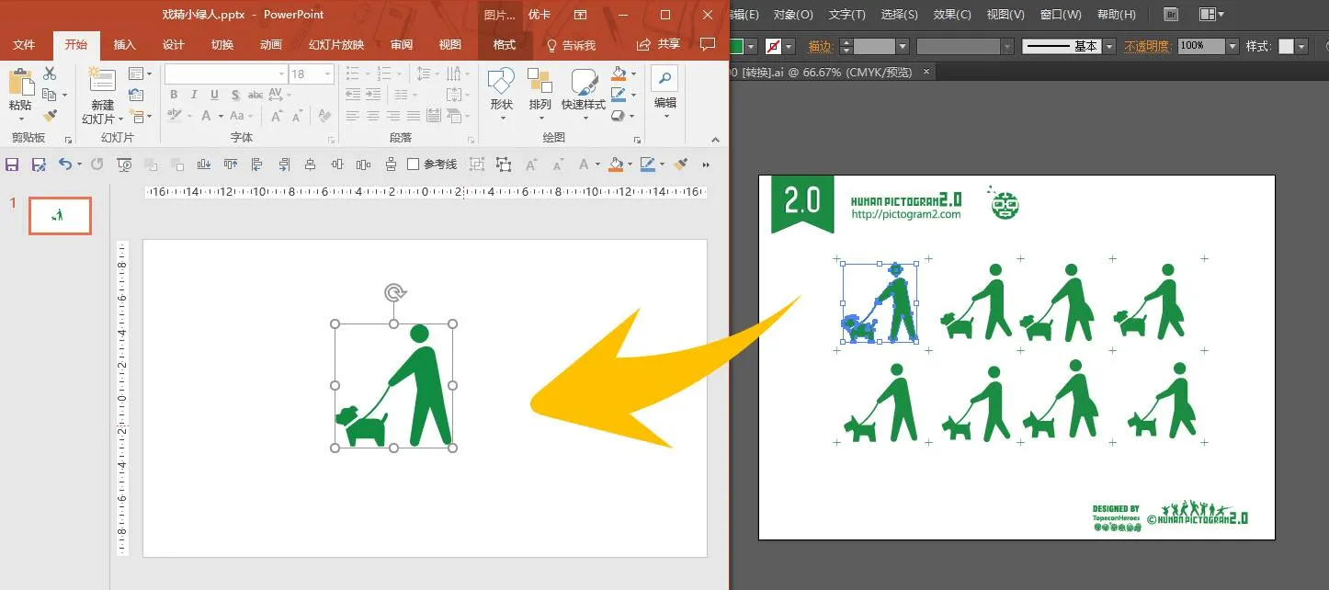This screenshot has height=590, width=1329.
Task: Click the Reset slide icon
Action: pyautogui.click(x=136, y=95)
